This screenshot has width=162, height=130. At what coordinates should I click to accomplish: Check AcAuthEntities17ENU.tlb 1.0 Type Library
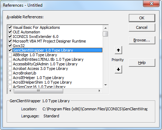(x=10, y=59)
